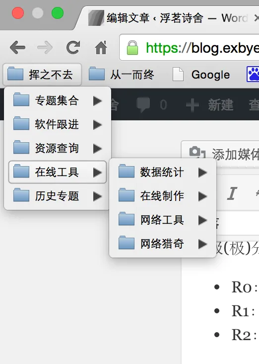Click the arrow next to 网络猎奇

[203, 244]
